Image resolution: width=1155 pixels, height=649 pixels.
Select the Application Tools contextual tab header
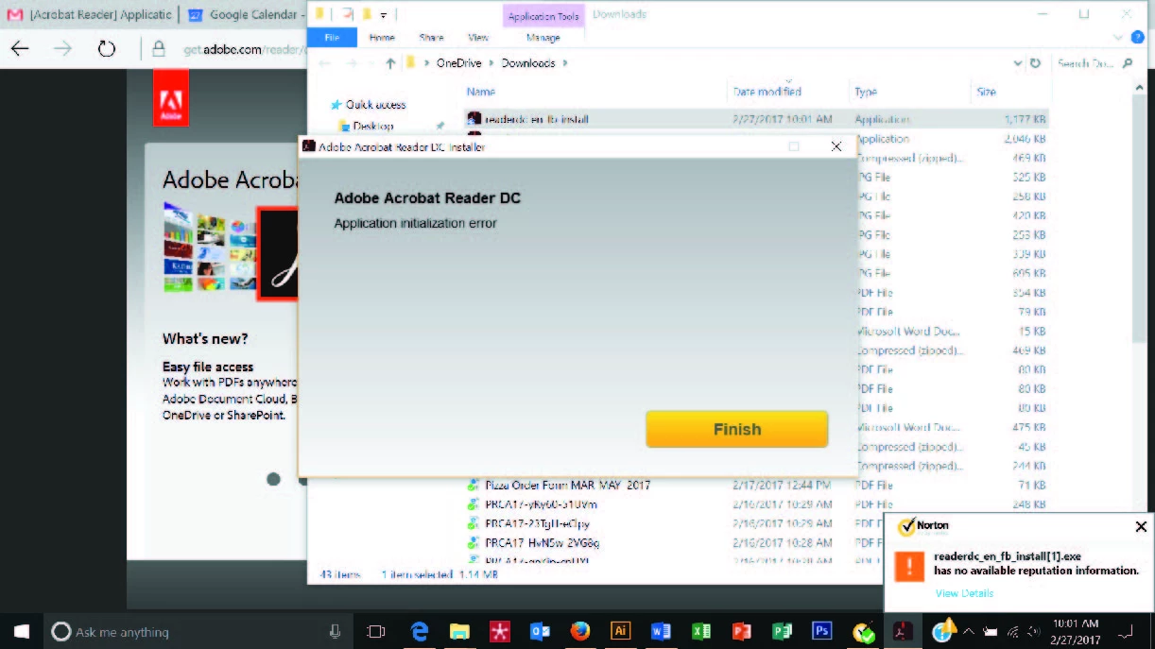tap(543, 16)
